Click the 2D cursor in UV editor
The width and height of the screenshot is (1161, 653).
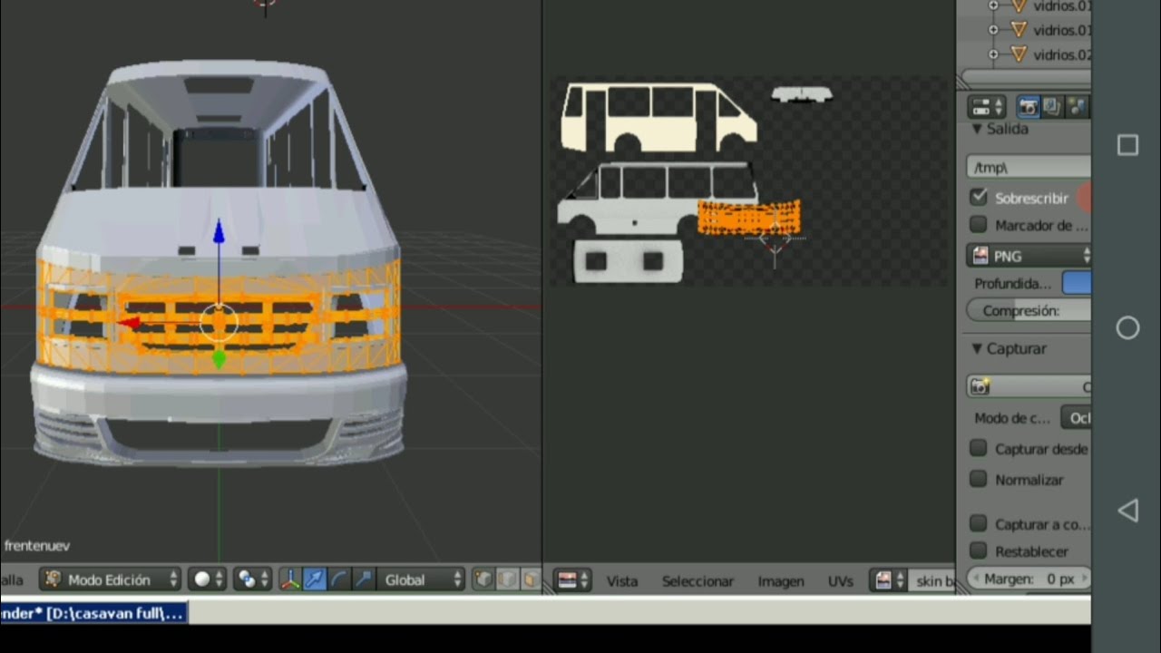pos(774,237)
